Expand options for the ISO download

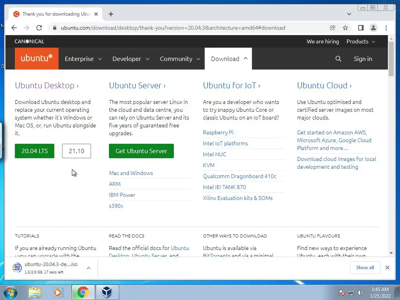89,268
